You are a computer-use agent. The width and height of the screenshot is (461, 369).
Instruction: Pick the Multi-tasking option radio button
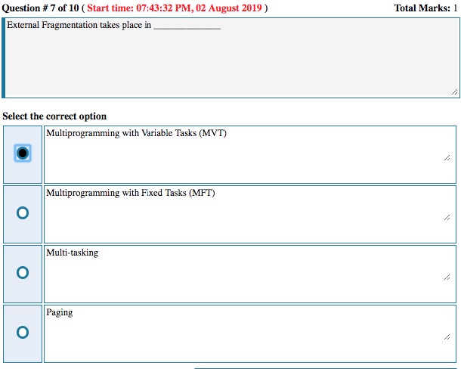23,272
